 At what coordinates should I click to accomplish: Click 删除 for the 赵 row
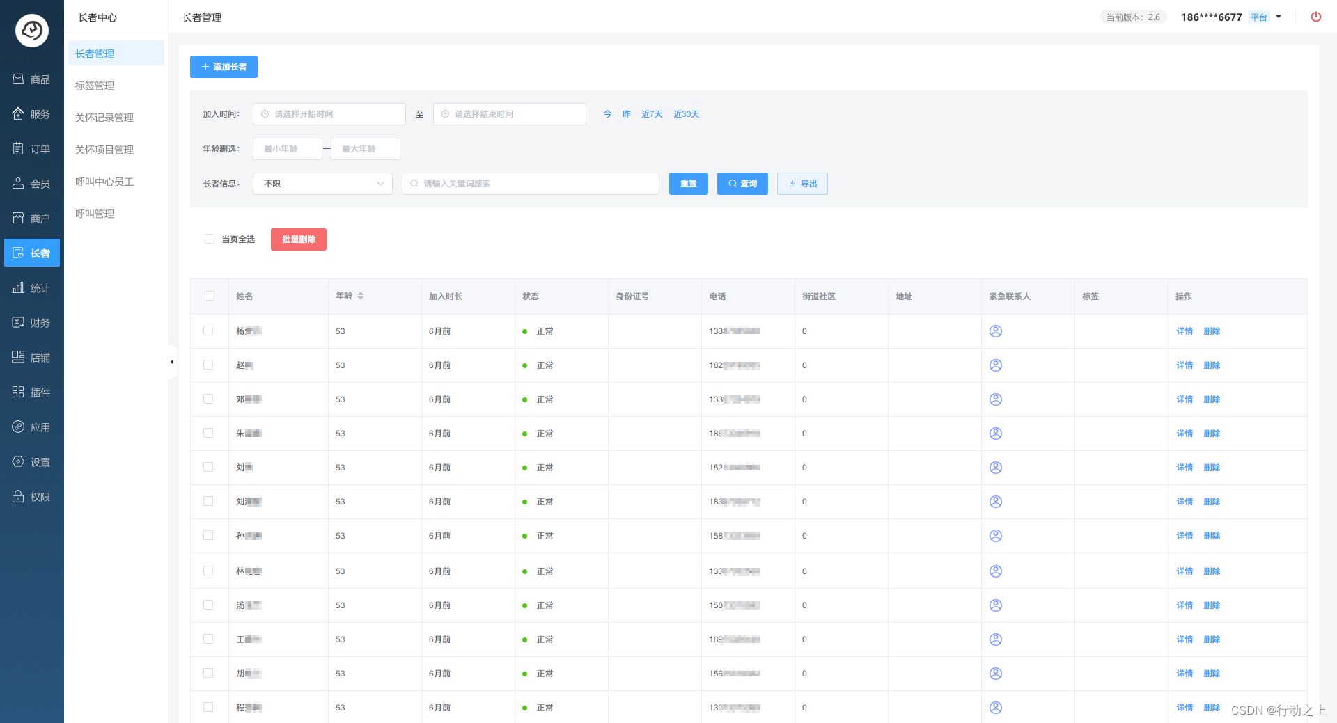[1212, 365]
